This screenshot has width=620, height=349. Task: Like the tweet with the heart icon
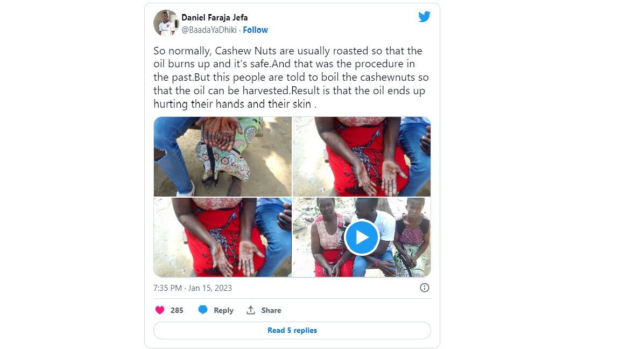click(x=160, y=310)
